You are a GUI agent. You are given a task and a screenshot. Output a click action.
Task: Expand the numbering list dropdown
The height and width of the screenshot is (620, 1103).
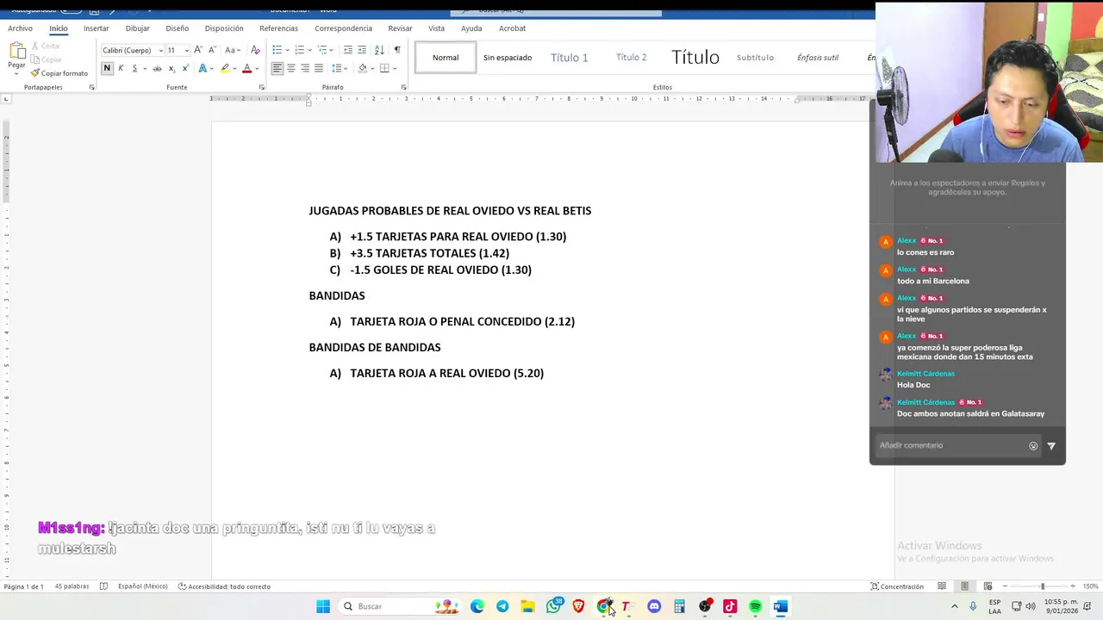click(x=308, y=50)
